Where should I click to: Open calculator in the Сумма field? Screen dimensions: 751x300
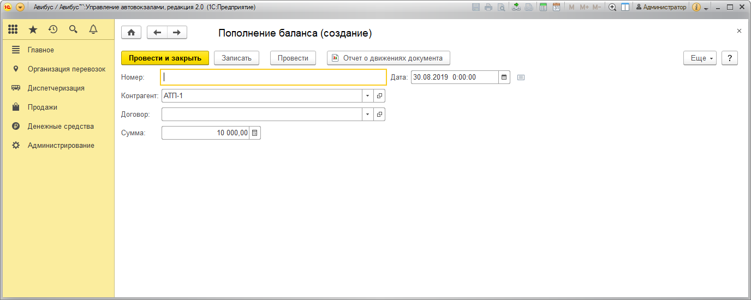255,133
